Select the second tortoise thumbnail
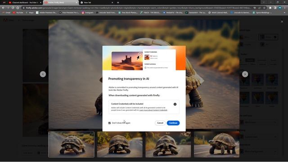 (120, 144)
